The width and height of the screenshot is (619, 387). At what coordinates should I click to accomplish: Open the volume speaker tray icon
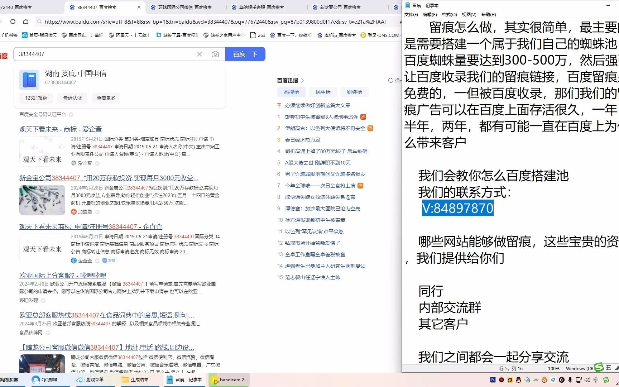(587, 380)
